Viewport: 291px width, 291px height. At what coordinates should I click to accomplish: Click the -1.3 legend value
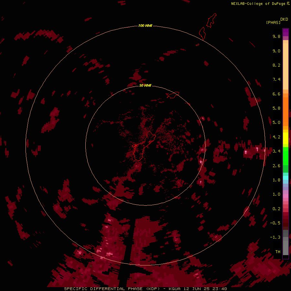(275, 237)
